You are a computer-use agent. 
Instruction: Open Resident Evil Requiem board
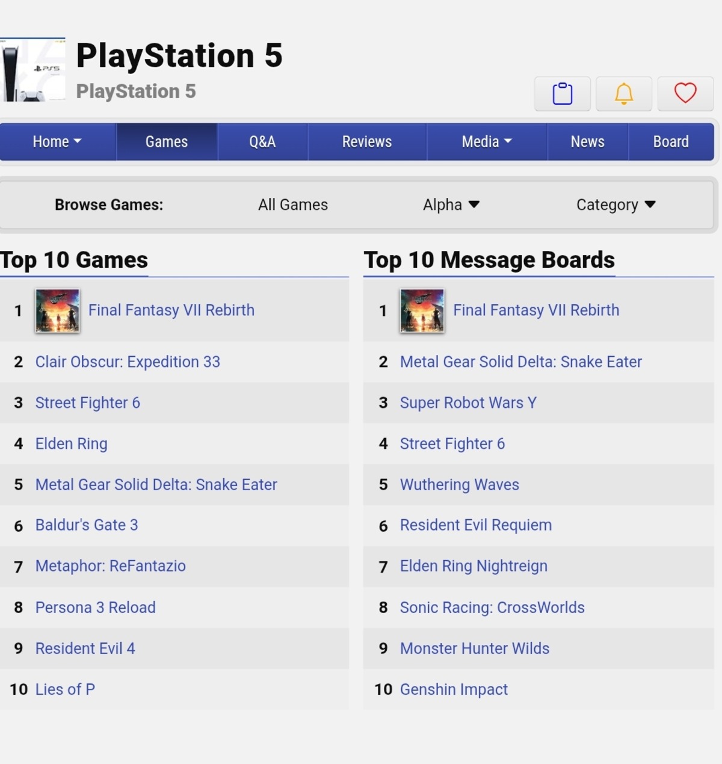[476, 525]
